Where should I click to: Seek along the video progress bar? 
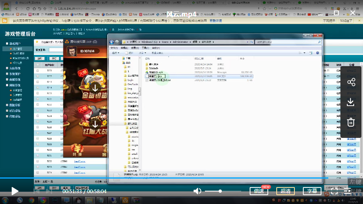click(181, 178)
